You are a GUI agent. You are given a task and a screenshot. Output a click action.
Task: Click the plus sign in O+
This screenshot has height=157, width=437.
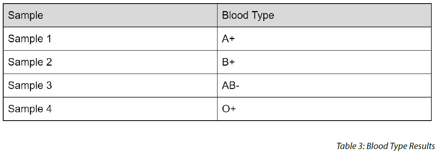[233, 109]
